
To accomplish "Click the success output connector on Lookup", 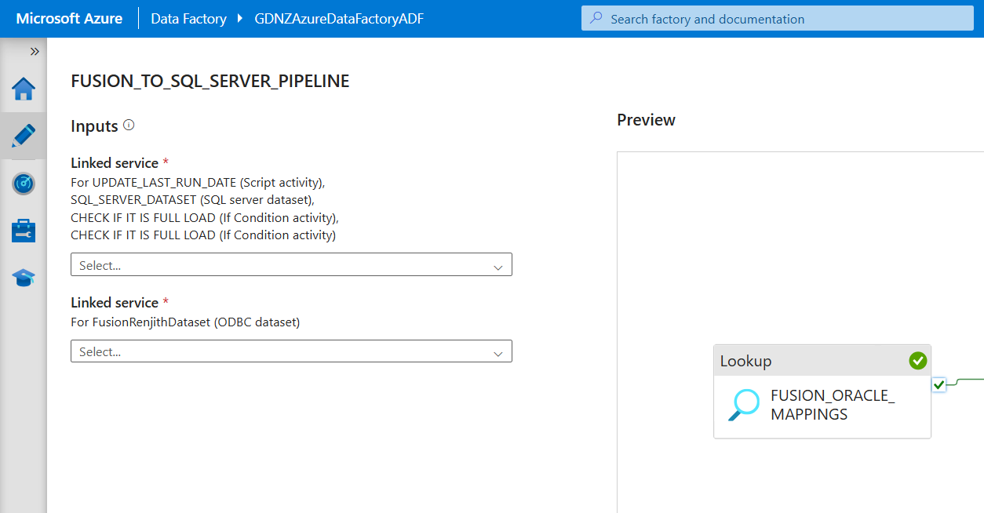I will click(938, 384).
